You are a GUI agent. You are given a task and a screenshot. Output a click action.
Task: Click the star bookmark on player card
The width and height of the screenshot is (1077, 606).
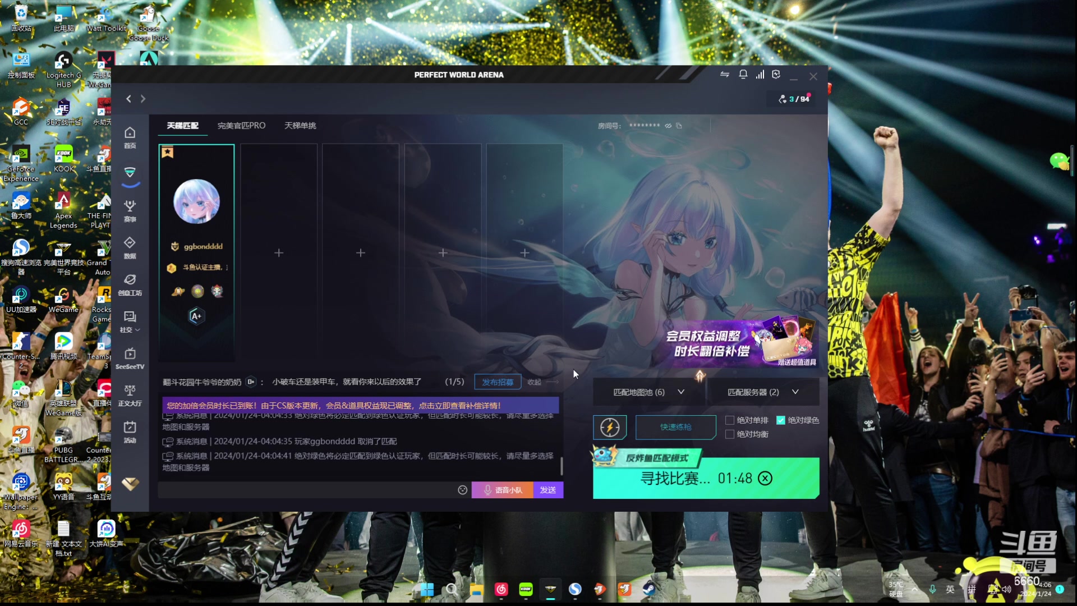click(x=168, y=152)
